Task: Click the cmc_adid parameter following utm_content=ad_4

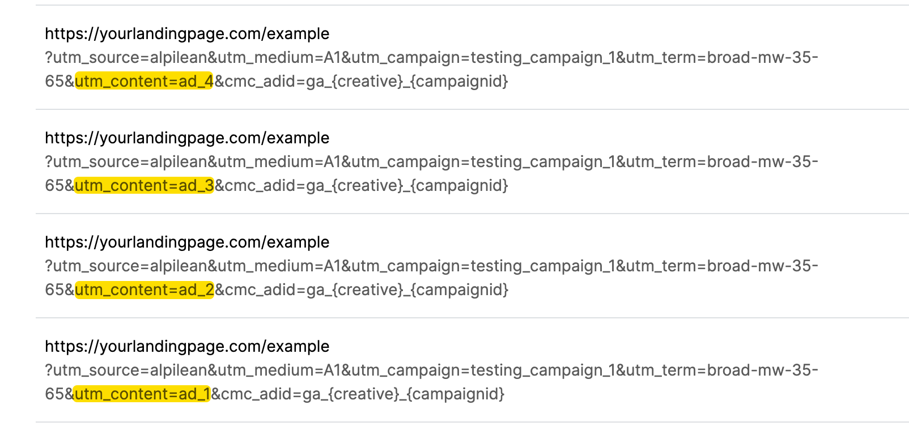Action: tap(361, 82)
